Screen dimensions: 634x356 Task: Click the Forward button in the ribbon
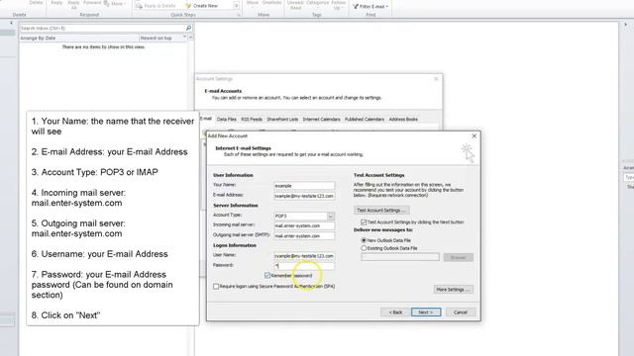point(92,3)
